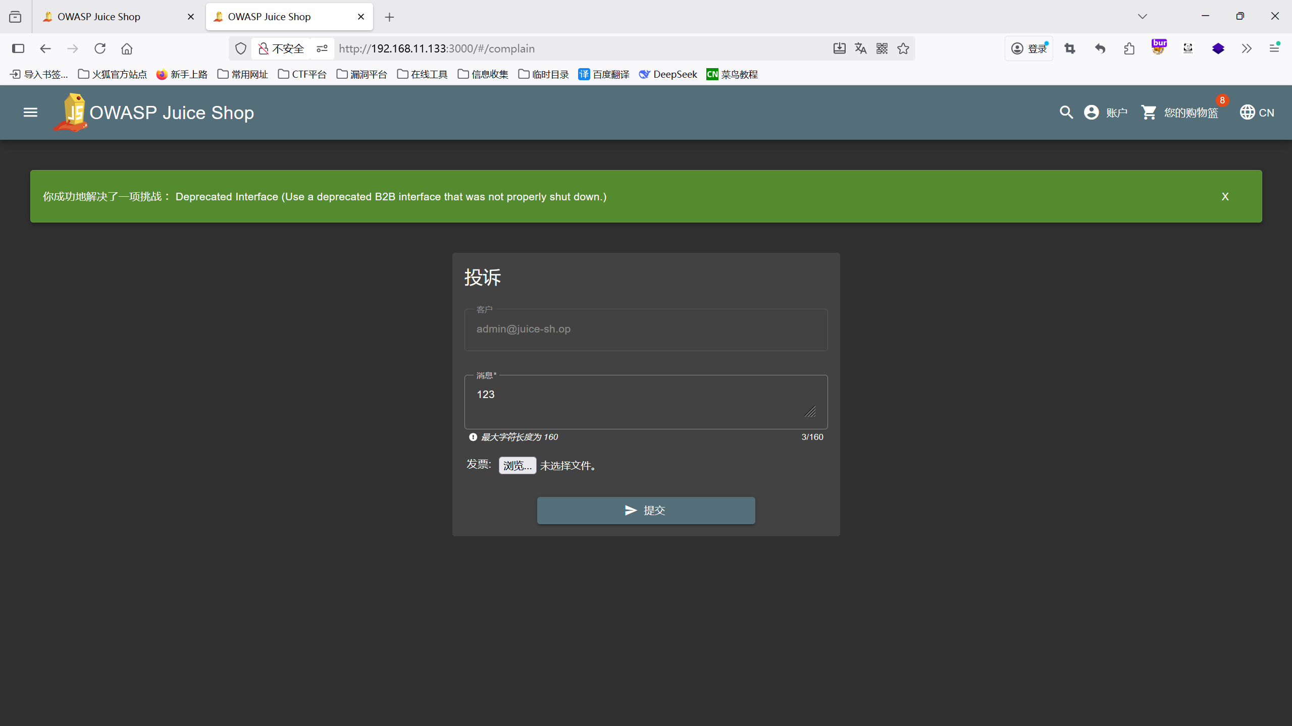Open the CTF平台 bookmark folder
1292x726 pixels.
tap(302, 74)
